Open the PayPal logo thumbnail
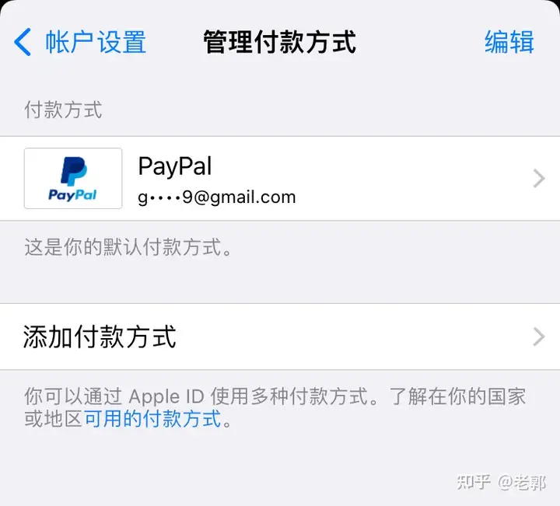Image resolution: width=560 pixels, height=506 pixels. pos(73,178)
